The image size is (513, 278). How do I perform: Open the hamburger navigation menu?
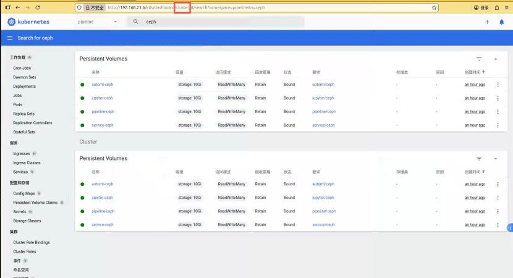pyautogui.click(x=10, y=38)
